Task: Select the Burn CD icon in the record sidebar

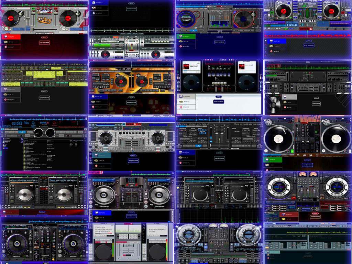Action: (5, 42)
